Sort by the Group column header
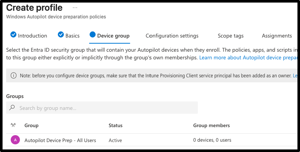 point(31,126)
